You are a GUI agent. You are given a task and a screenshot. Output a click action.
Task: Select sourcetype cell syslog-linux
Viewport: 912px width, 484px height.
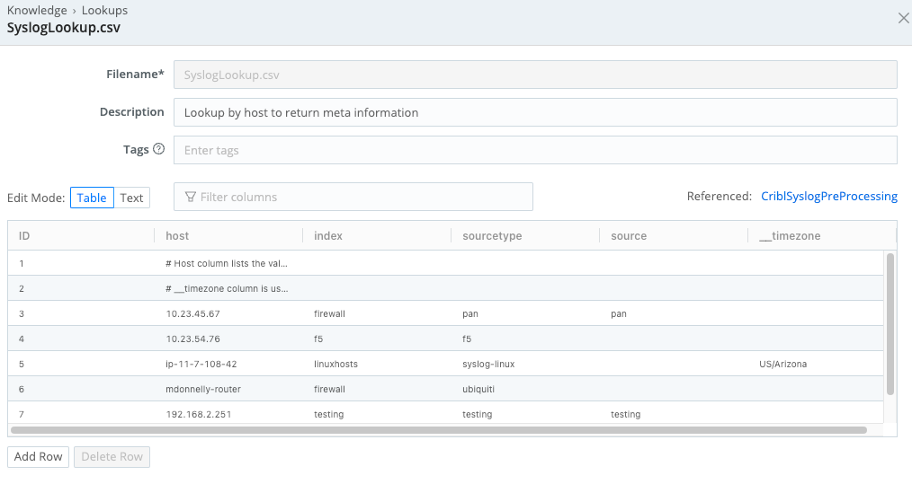[x=488, y=365]
